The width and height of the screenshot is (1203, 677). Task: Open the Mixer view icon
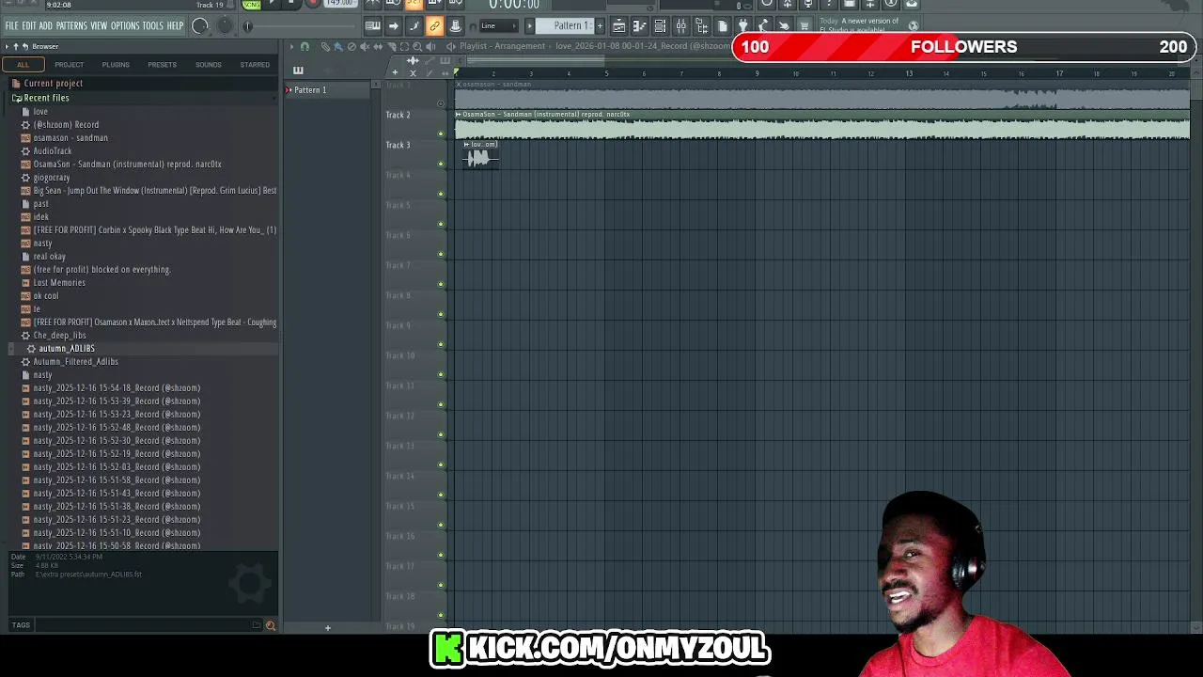click(680, 26)
